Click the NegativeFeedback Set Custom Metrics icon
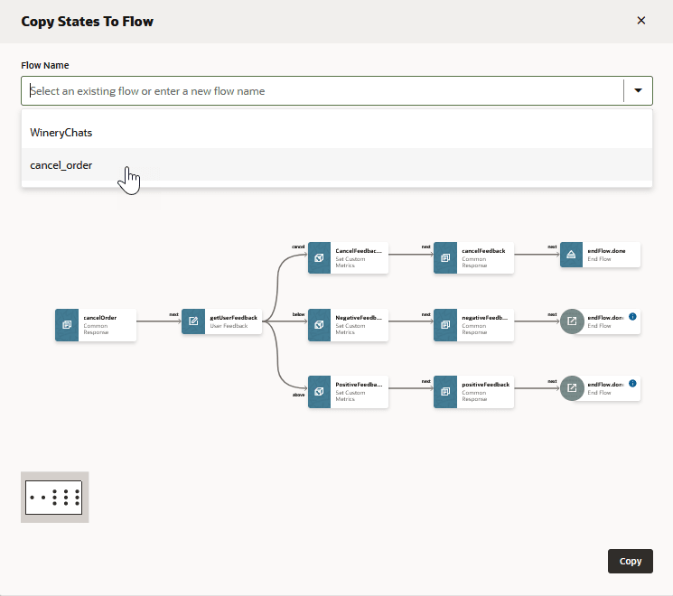The width and height of the screenshot is (673, 596). (320, 324)
